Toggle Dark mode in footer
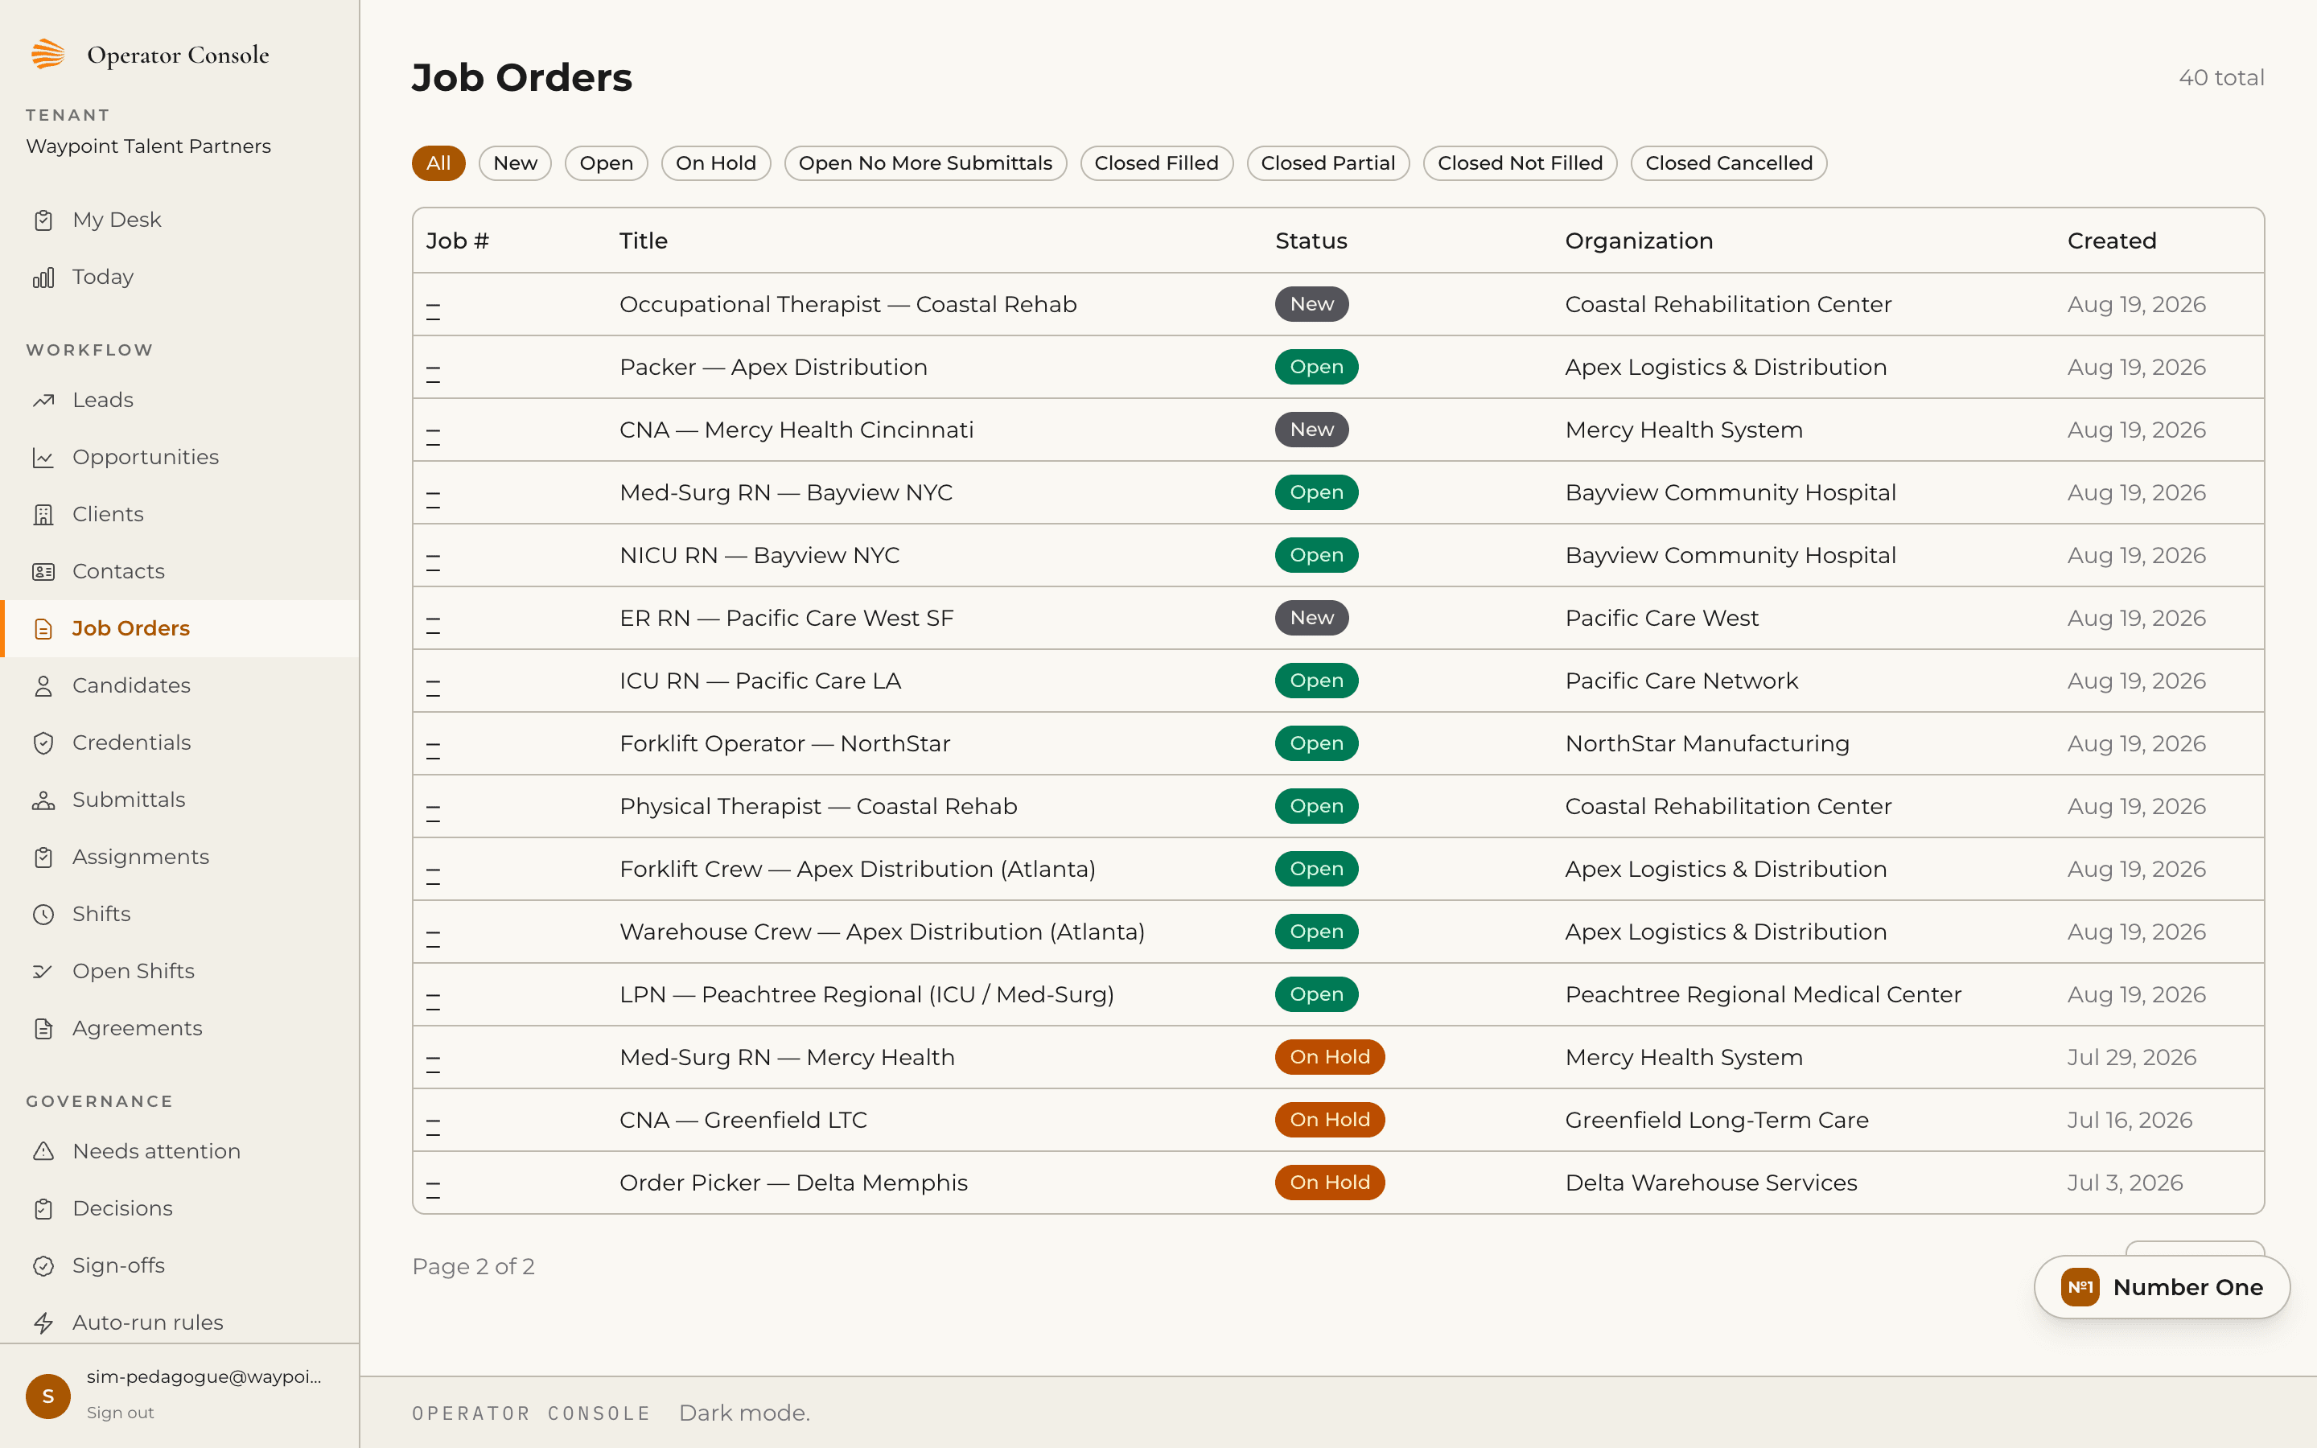The image size is (2317, 1448). point(744,1413)
